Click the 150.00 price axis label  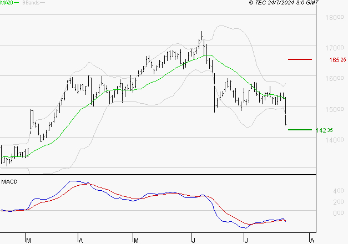(x=335, y=109)
